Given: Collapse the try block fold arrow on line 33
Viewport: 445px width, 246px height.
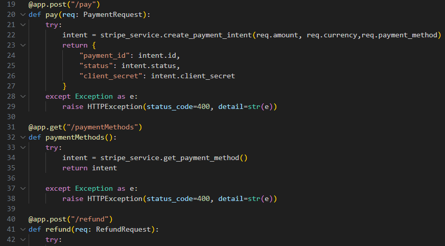Looking at the screenshot, I should 23,147.
